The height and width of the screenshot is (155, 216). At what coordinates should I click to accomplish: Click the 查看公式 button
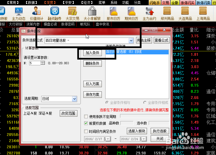(162, 40)
